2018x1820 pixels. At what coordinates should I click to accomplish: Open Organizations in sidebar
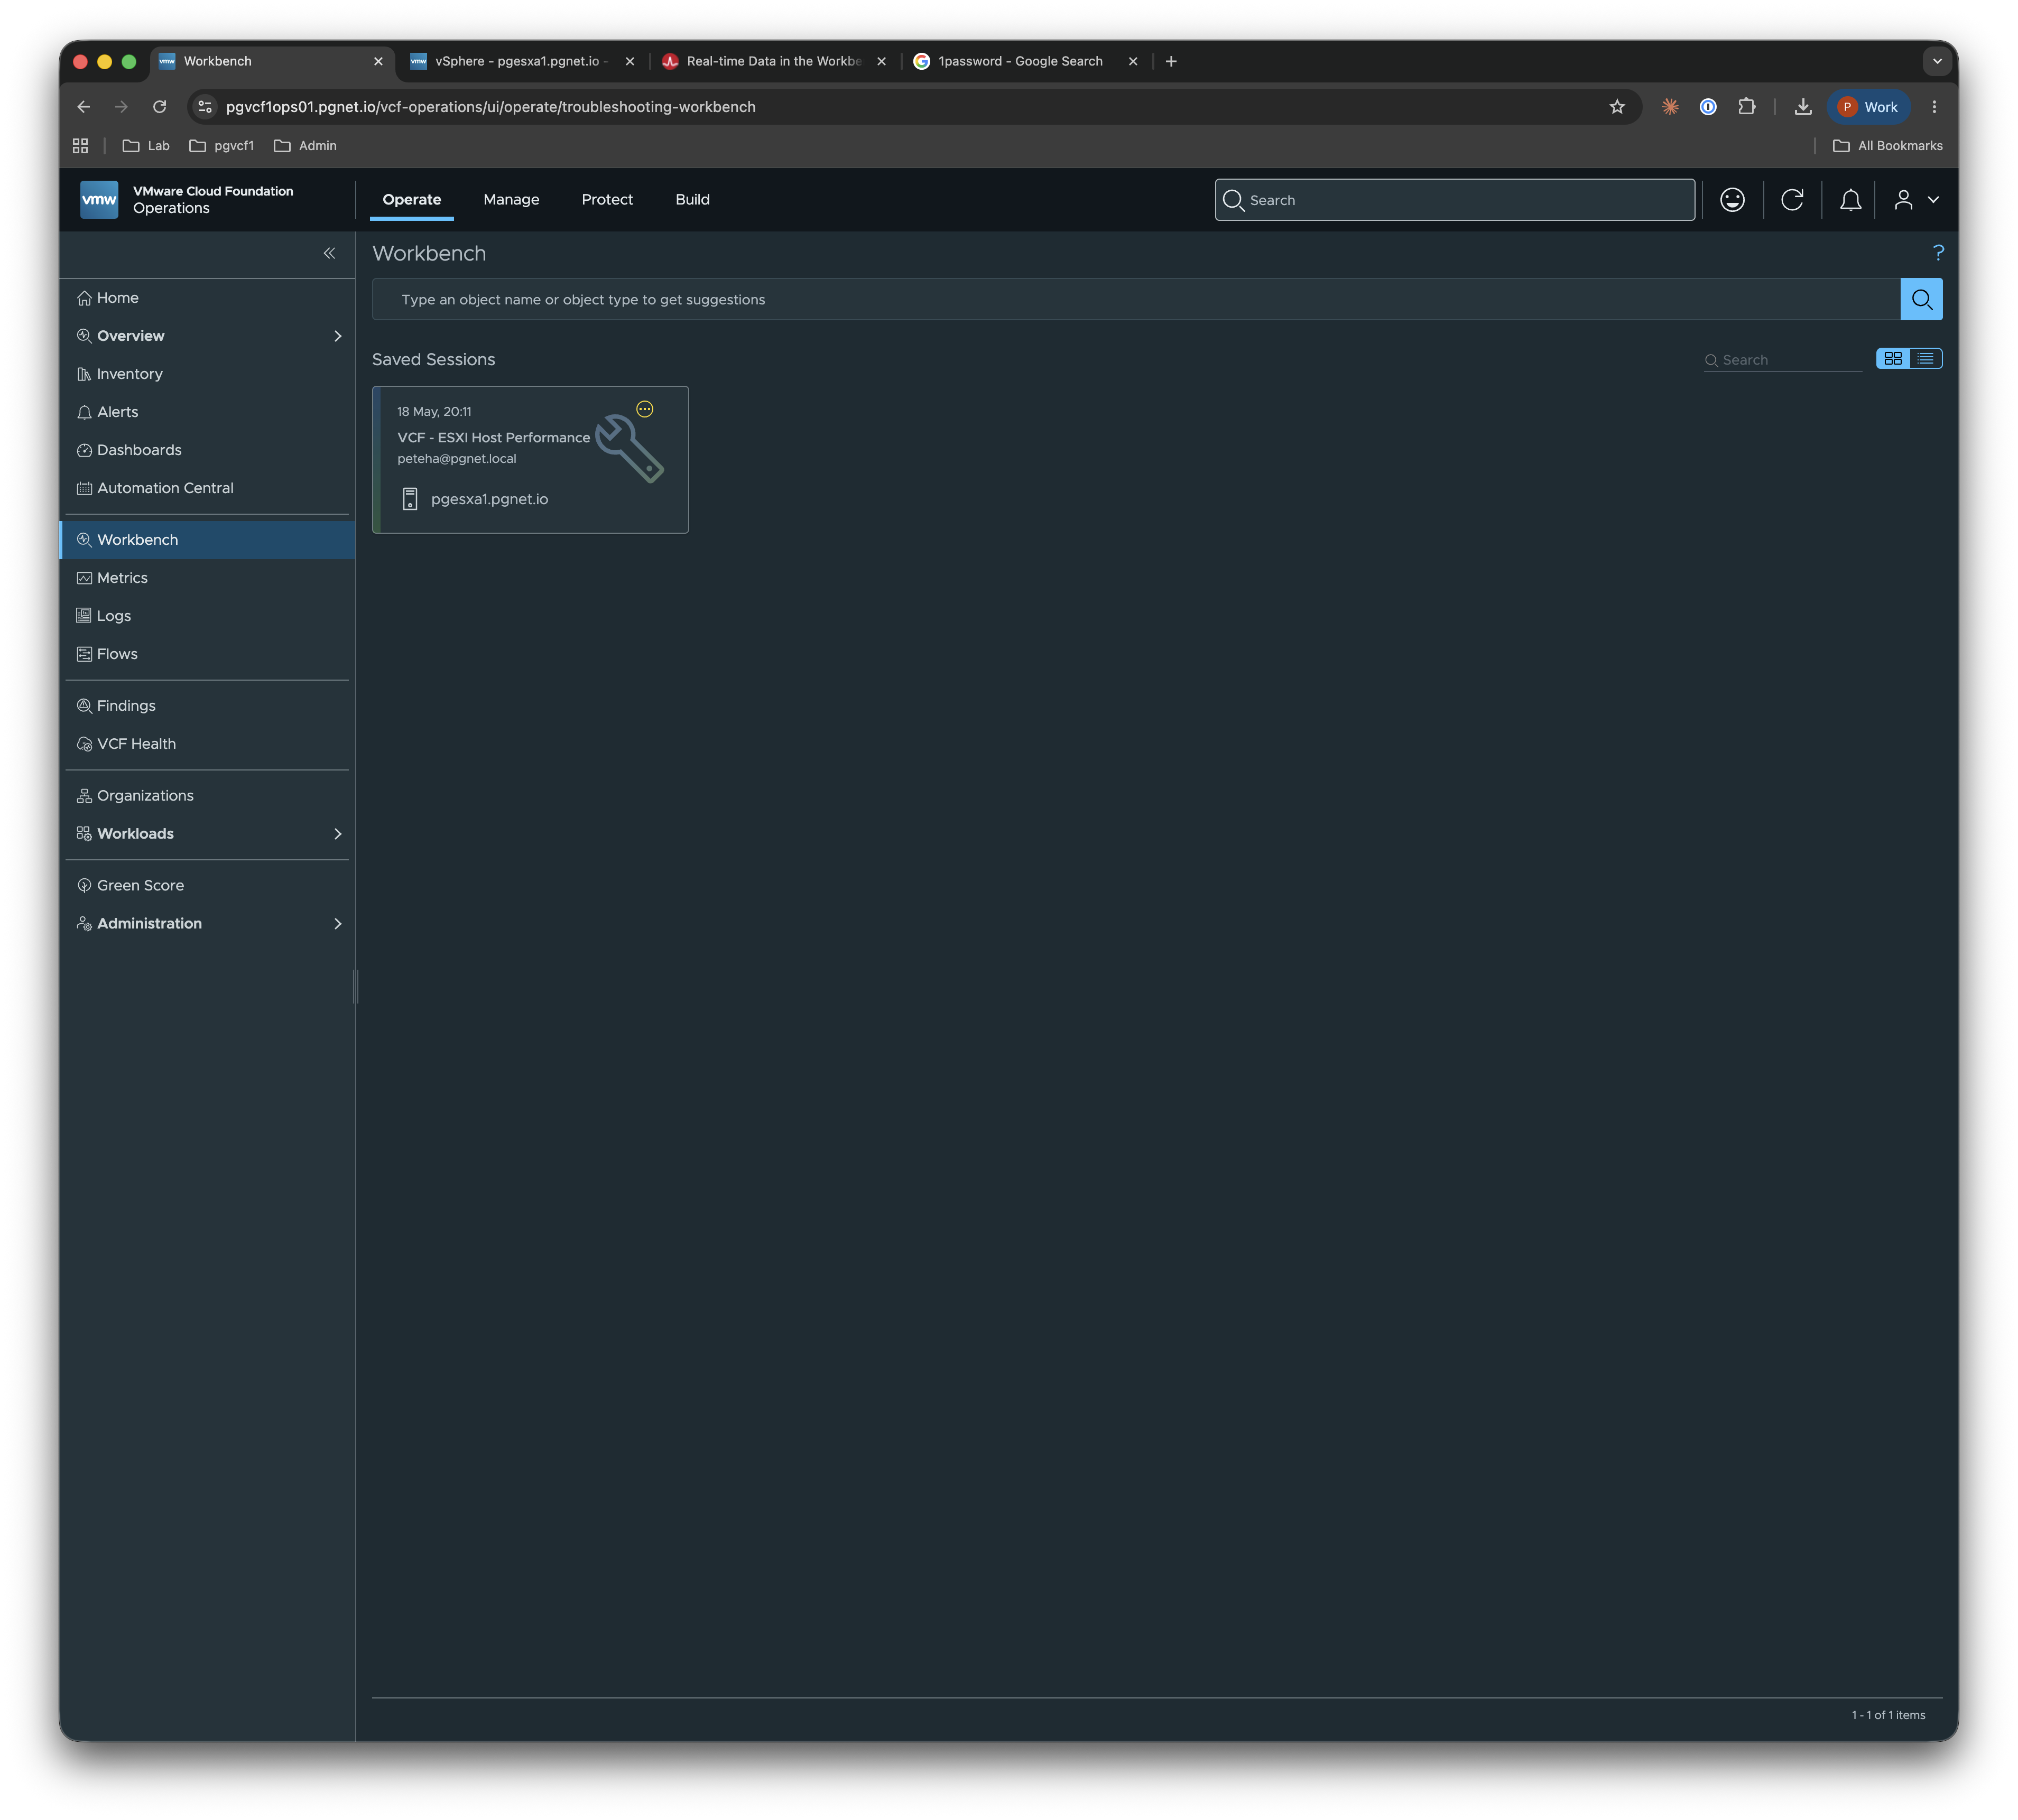pyautogui.click(x=145, y=796)
